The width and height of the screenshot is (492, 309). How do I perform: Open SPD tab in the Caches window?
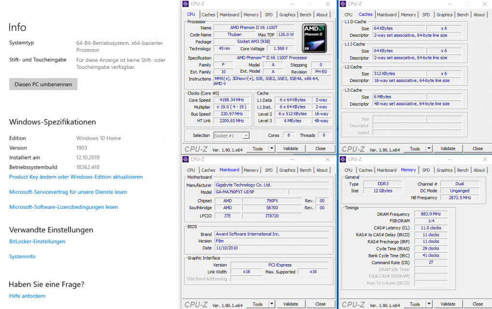point(426,15)
